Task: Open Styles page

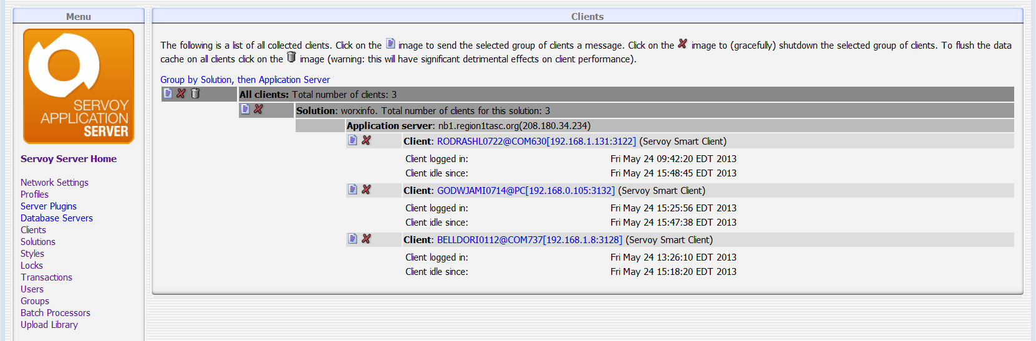Action: click(32, 254)
